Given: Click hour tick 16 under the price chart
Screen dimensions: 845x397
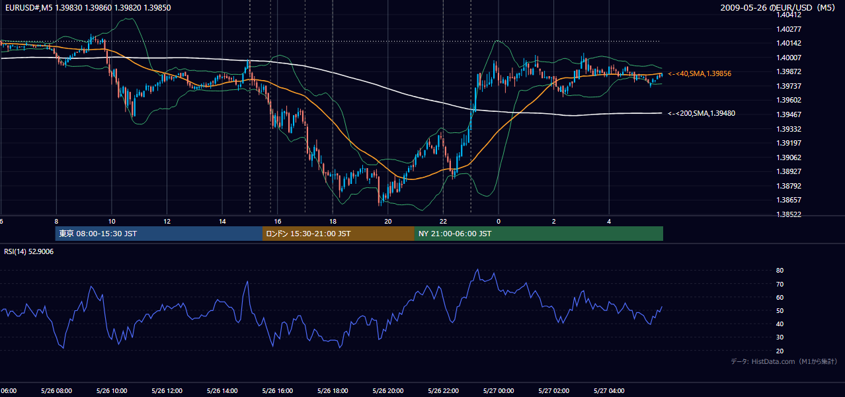Looking at the screenshot, I should coord(278,222).
